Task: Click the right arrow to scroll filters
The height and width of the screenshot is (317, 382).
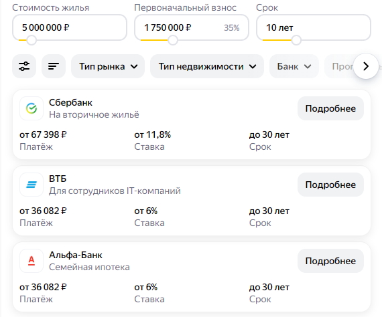Action: (366, 66)
